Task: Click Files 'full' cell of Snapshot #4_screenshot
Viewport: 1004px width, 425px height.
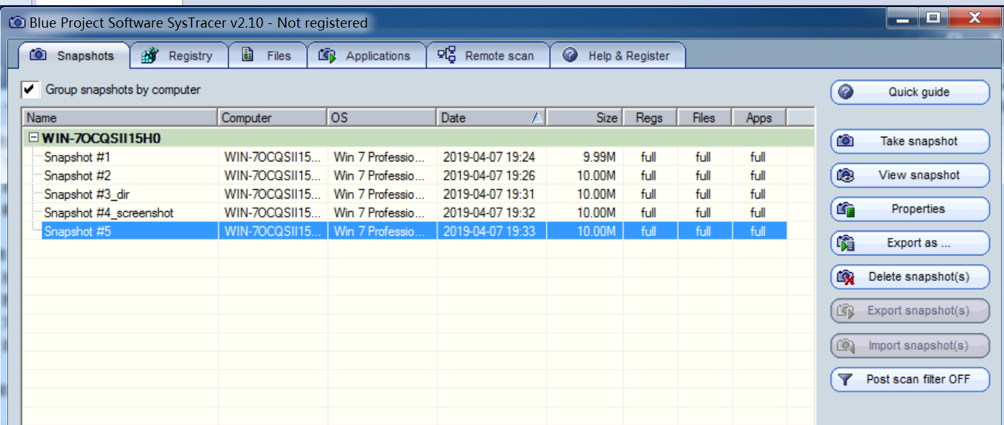Action: coord(703,213)
